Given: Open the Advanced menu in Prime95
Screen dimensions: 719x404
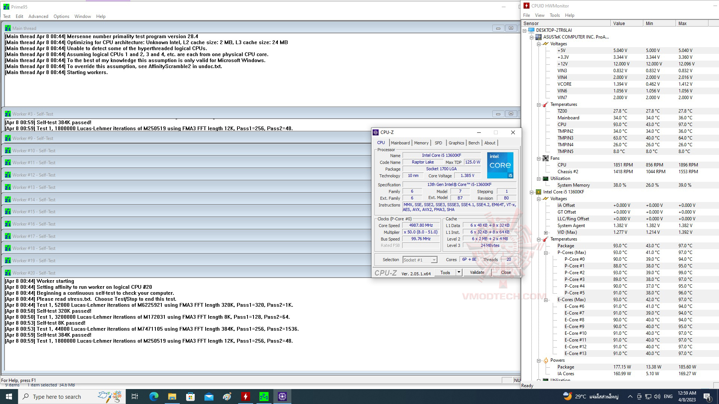Looking at the screenshot, I should click(38, 16).
